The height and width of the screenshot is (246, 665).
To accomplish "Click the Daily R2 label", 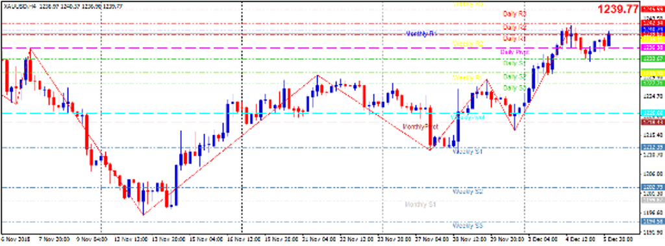I will 514,27.
